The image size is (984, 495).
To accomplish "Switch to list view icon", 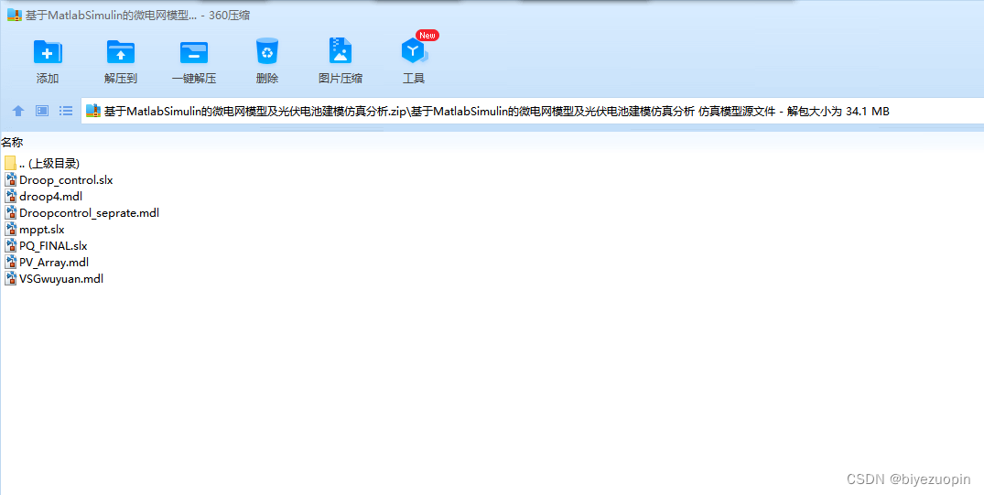I will pos(66,111).
